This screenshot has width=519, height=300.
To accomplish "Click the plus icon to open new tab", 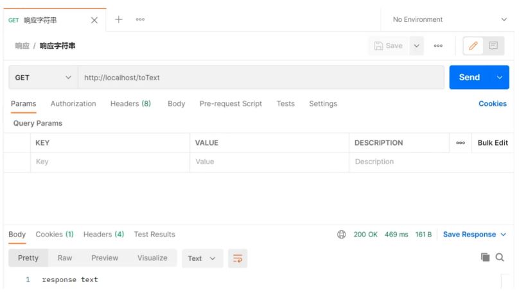I will (x=119, y=19).
